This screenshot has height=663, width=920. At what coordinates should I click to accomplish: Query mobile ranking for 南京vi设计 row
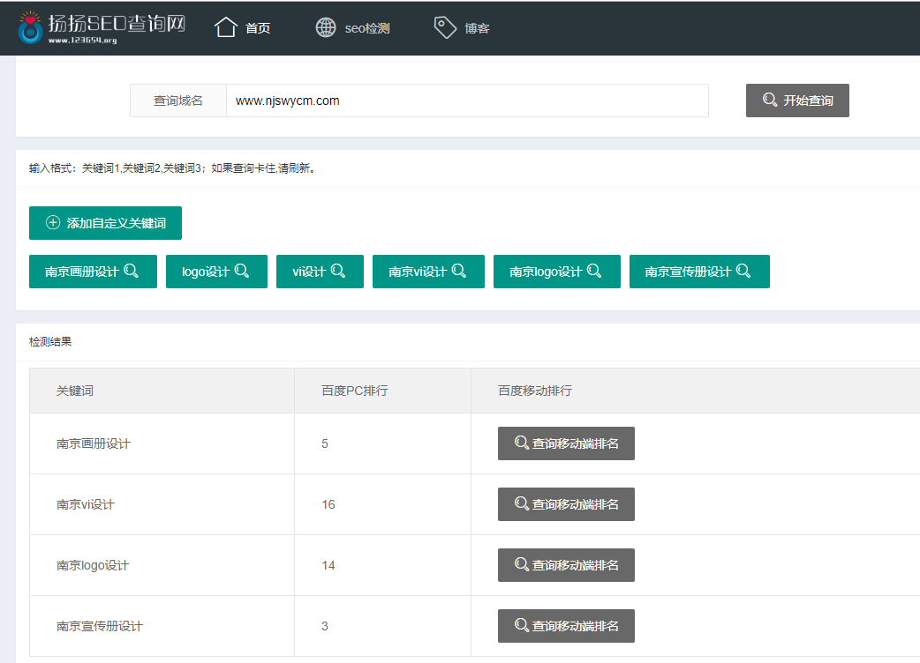(x=566, y=504)
